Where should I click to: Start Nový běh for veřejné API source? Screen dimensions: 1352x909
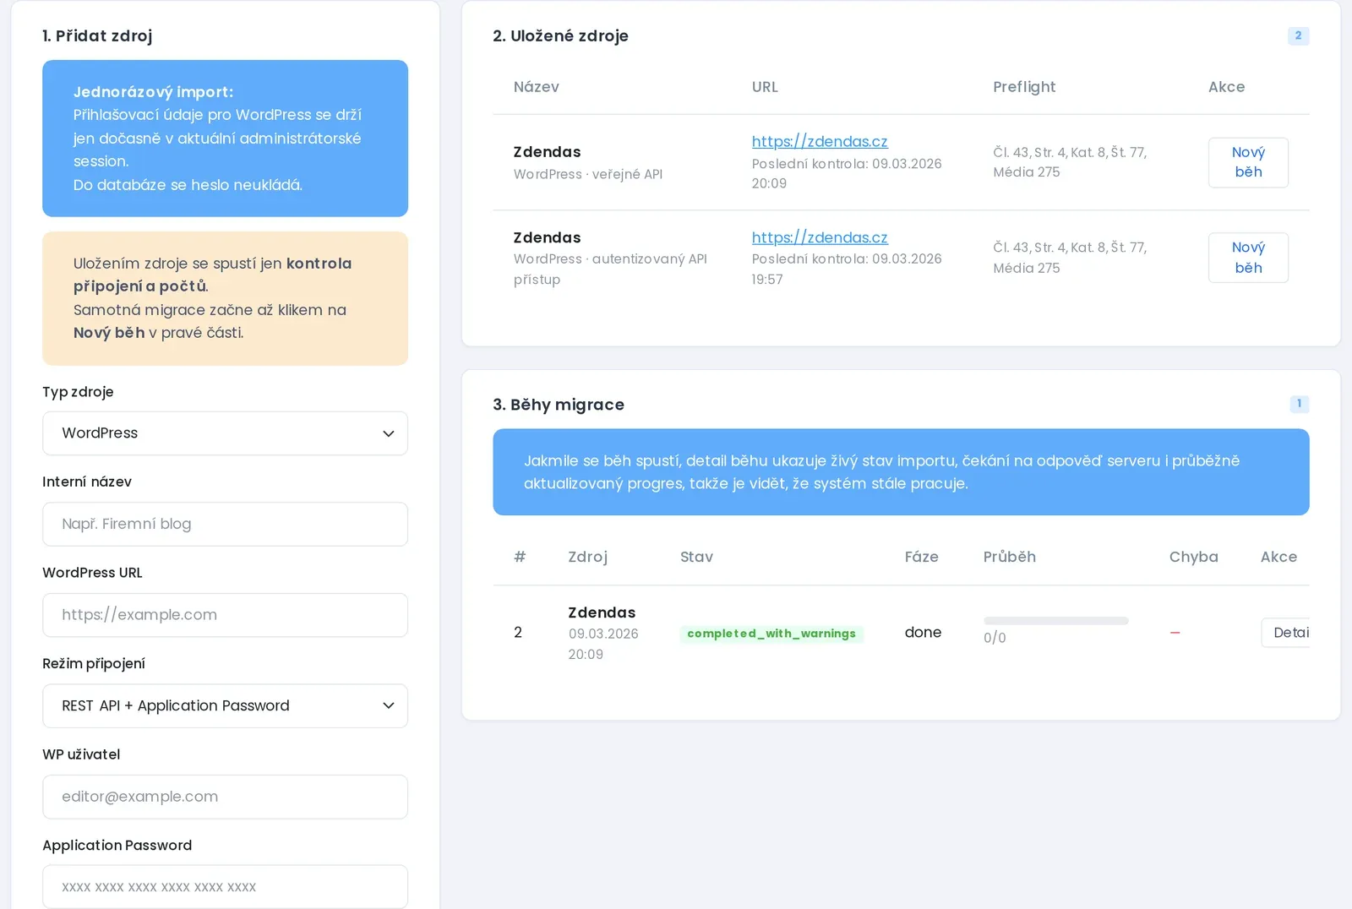tap(1248, 162)
